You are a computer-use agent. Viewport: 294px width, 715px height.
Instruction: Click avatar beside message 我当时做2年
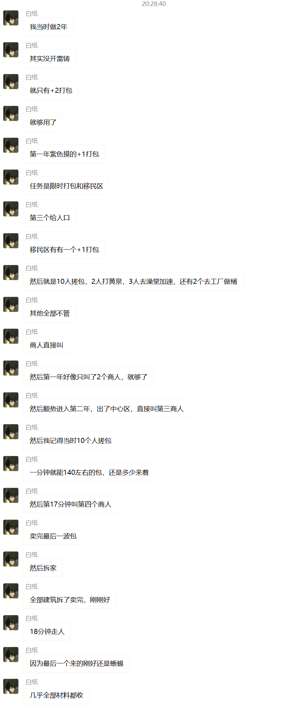point(11,18)
